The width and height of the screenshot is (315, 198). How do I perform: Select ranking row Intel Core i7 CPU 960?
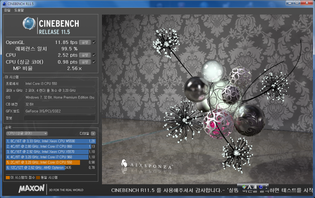tap(51, 157)
